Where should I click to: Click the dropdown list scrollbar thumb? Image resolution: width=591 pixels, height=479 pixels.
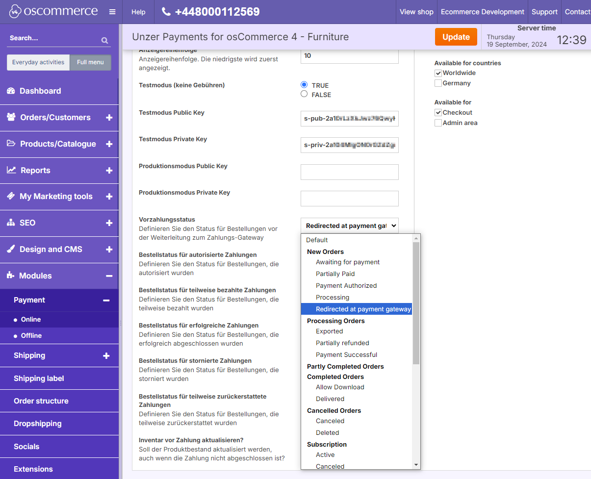416,303
